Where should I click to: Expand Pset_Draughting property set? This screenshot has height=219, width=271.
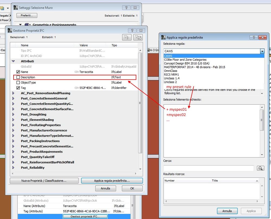click(x=13, y=114)
